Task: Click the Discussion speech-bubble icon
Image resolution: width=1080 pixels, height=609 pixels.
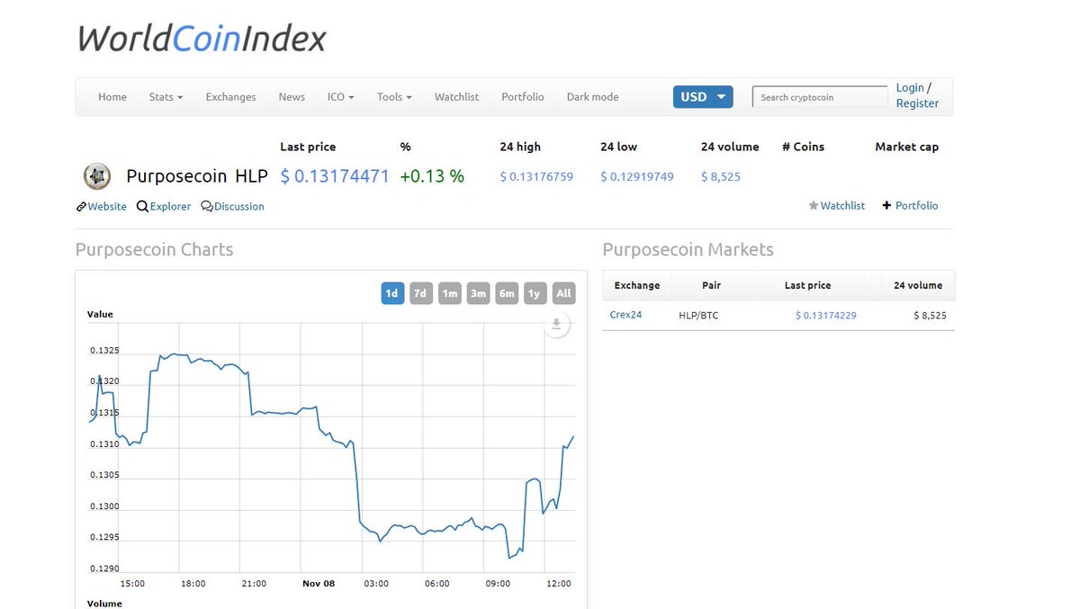Action: [207, 207]
